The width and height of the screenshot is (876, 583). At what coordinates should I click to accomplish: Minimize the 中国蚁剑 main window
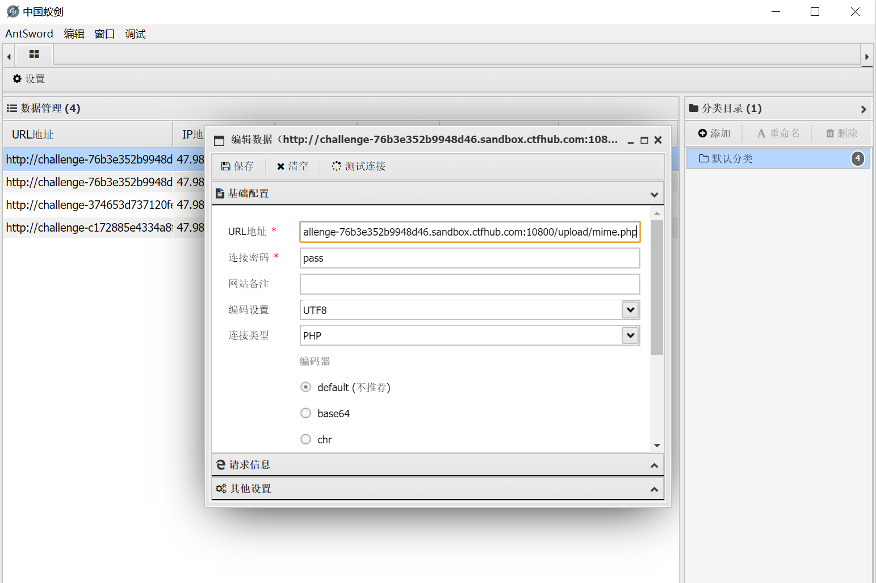tap(776, 11)
